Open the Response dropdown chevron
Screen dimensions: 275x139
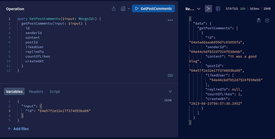(199, 9)
